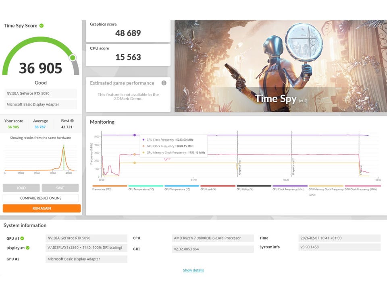Toggle the Frame rate (FPS) legend item

click(110, 188)
